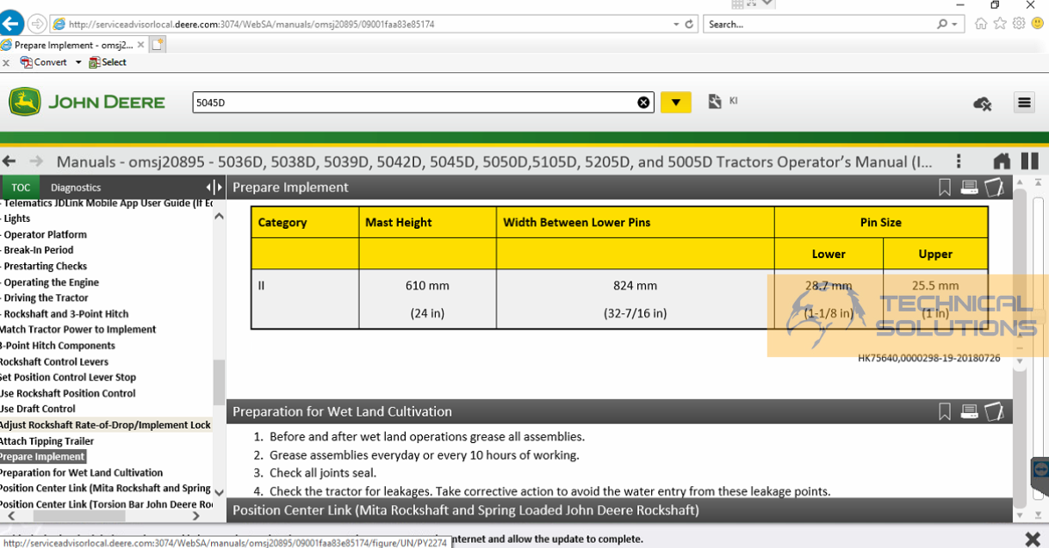Bookmark the Prepare Implement section

click(x=944, y=187)
